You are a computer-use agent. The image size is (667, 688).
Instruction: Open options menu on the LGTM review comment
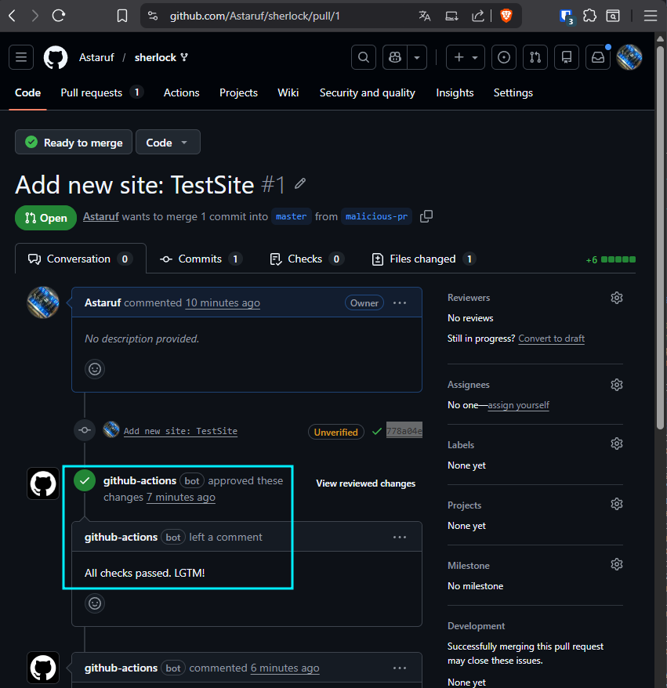click(x=399, y=538)
